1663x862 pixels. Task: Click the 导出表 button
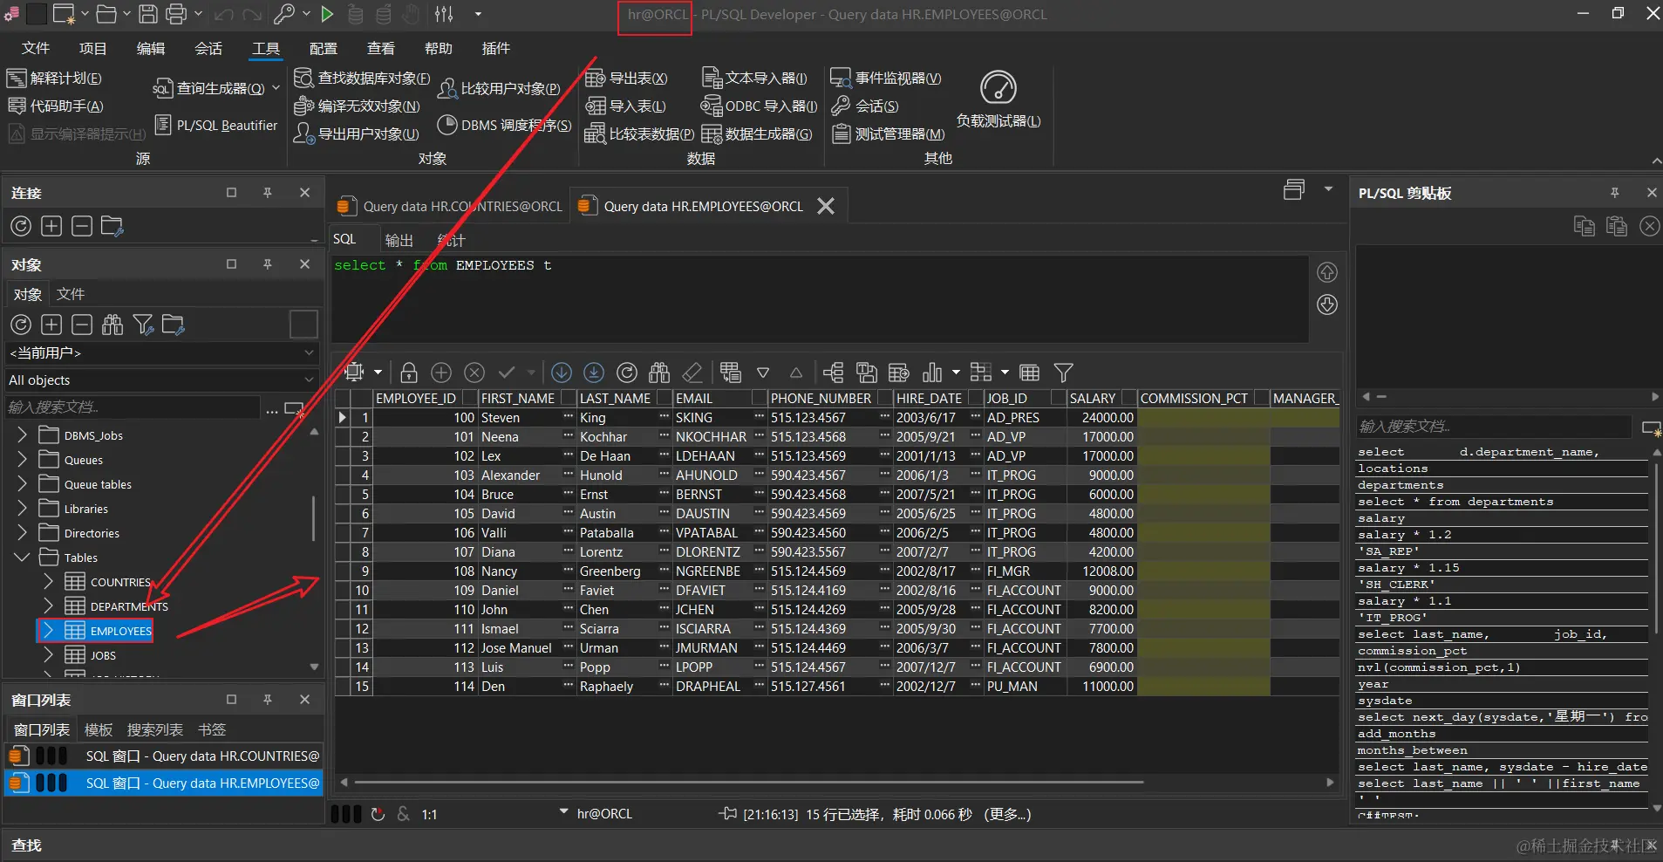point(626,79)
